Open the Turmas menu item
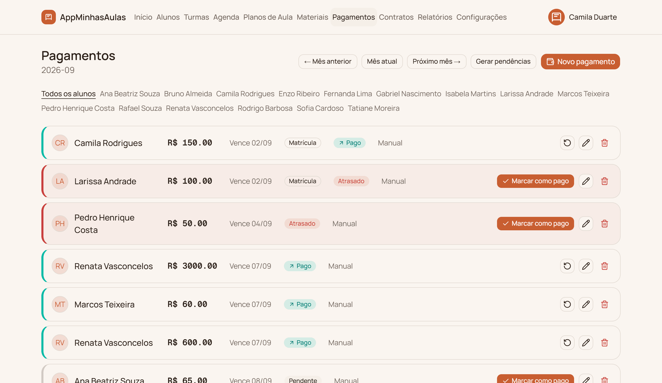 pyautogui.click(x=196, y=17)
